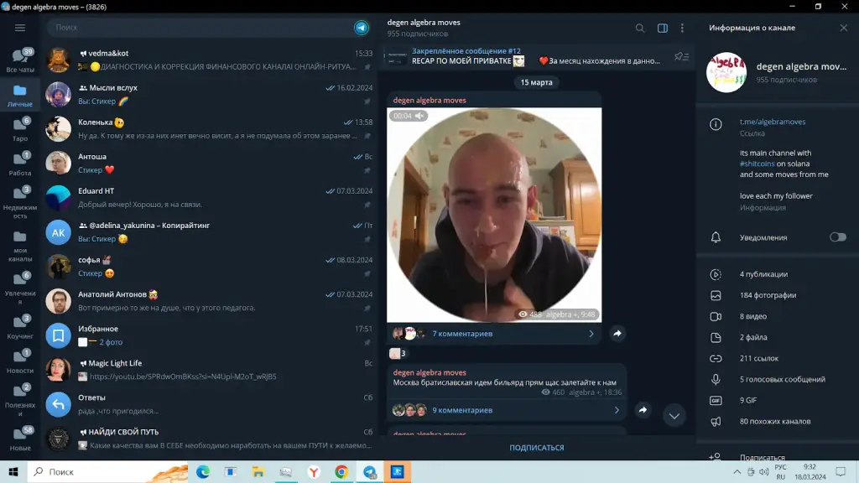This screenshot has height=483, width=859.
Task: Open the t.me/algebramoves link
Action: click(x=773, y=122)
